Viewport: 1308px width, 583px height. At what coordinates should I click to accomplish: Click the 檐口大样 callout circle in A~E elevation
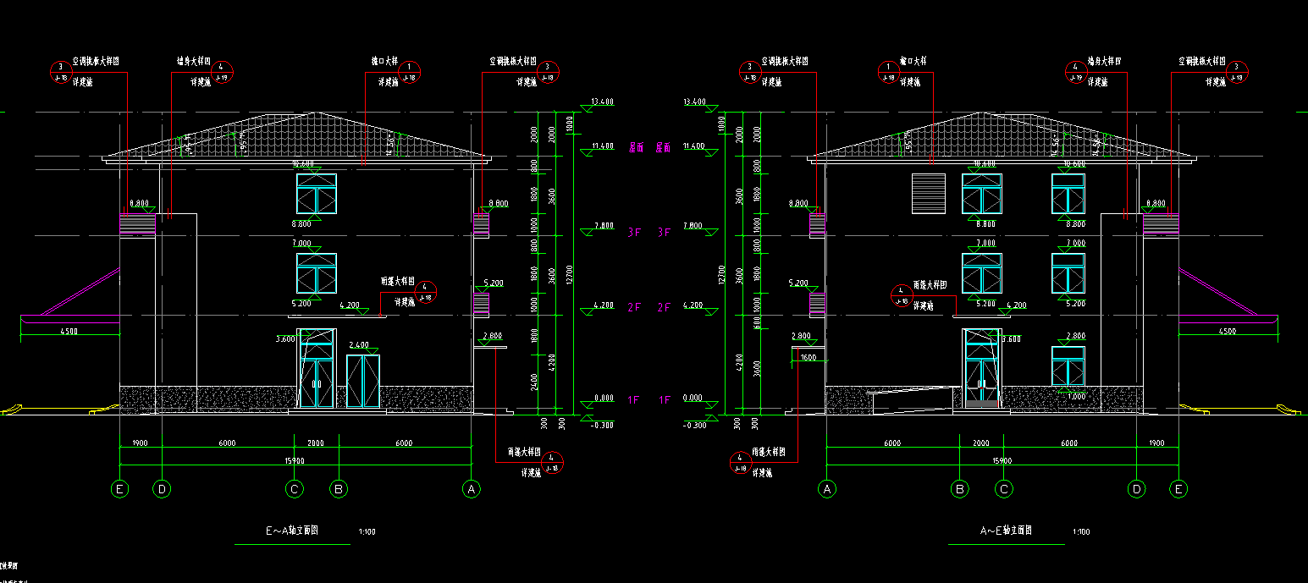coord(887,71)
